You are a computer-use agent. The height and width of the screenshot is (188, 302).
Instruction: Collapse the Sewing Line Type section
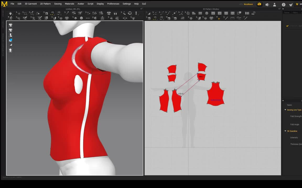click(x=285, y=110)
